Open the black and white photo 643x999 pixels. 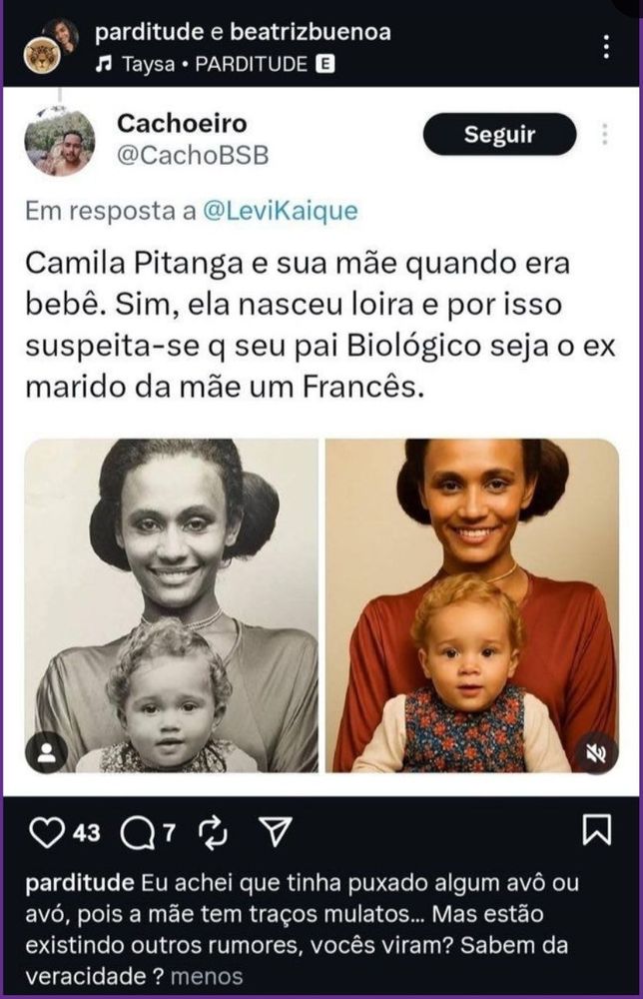point(172,605)
